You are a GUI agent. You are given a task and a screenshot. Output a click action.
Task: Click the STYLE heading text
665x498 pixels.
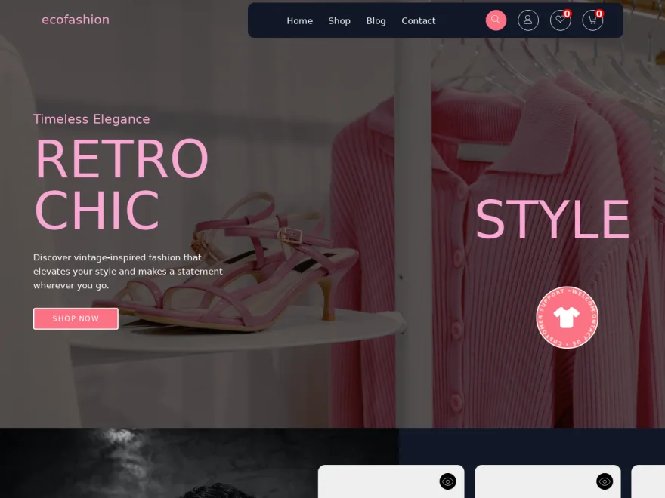[x=552, y=220]
